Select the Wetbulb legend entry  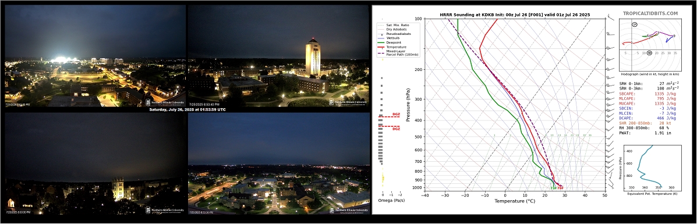(391, 38)
